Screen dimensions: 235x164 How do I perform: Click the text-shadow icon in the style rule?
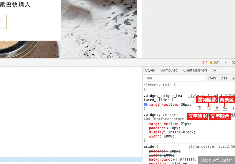pos(200,108)
